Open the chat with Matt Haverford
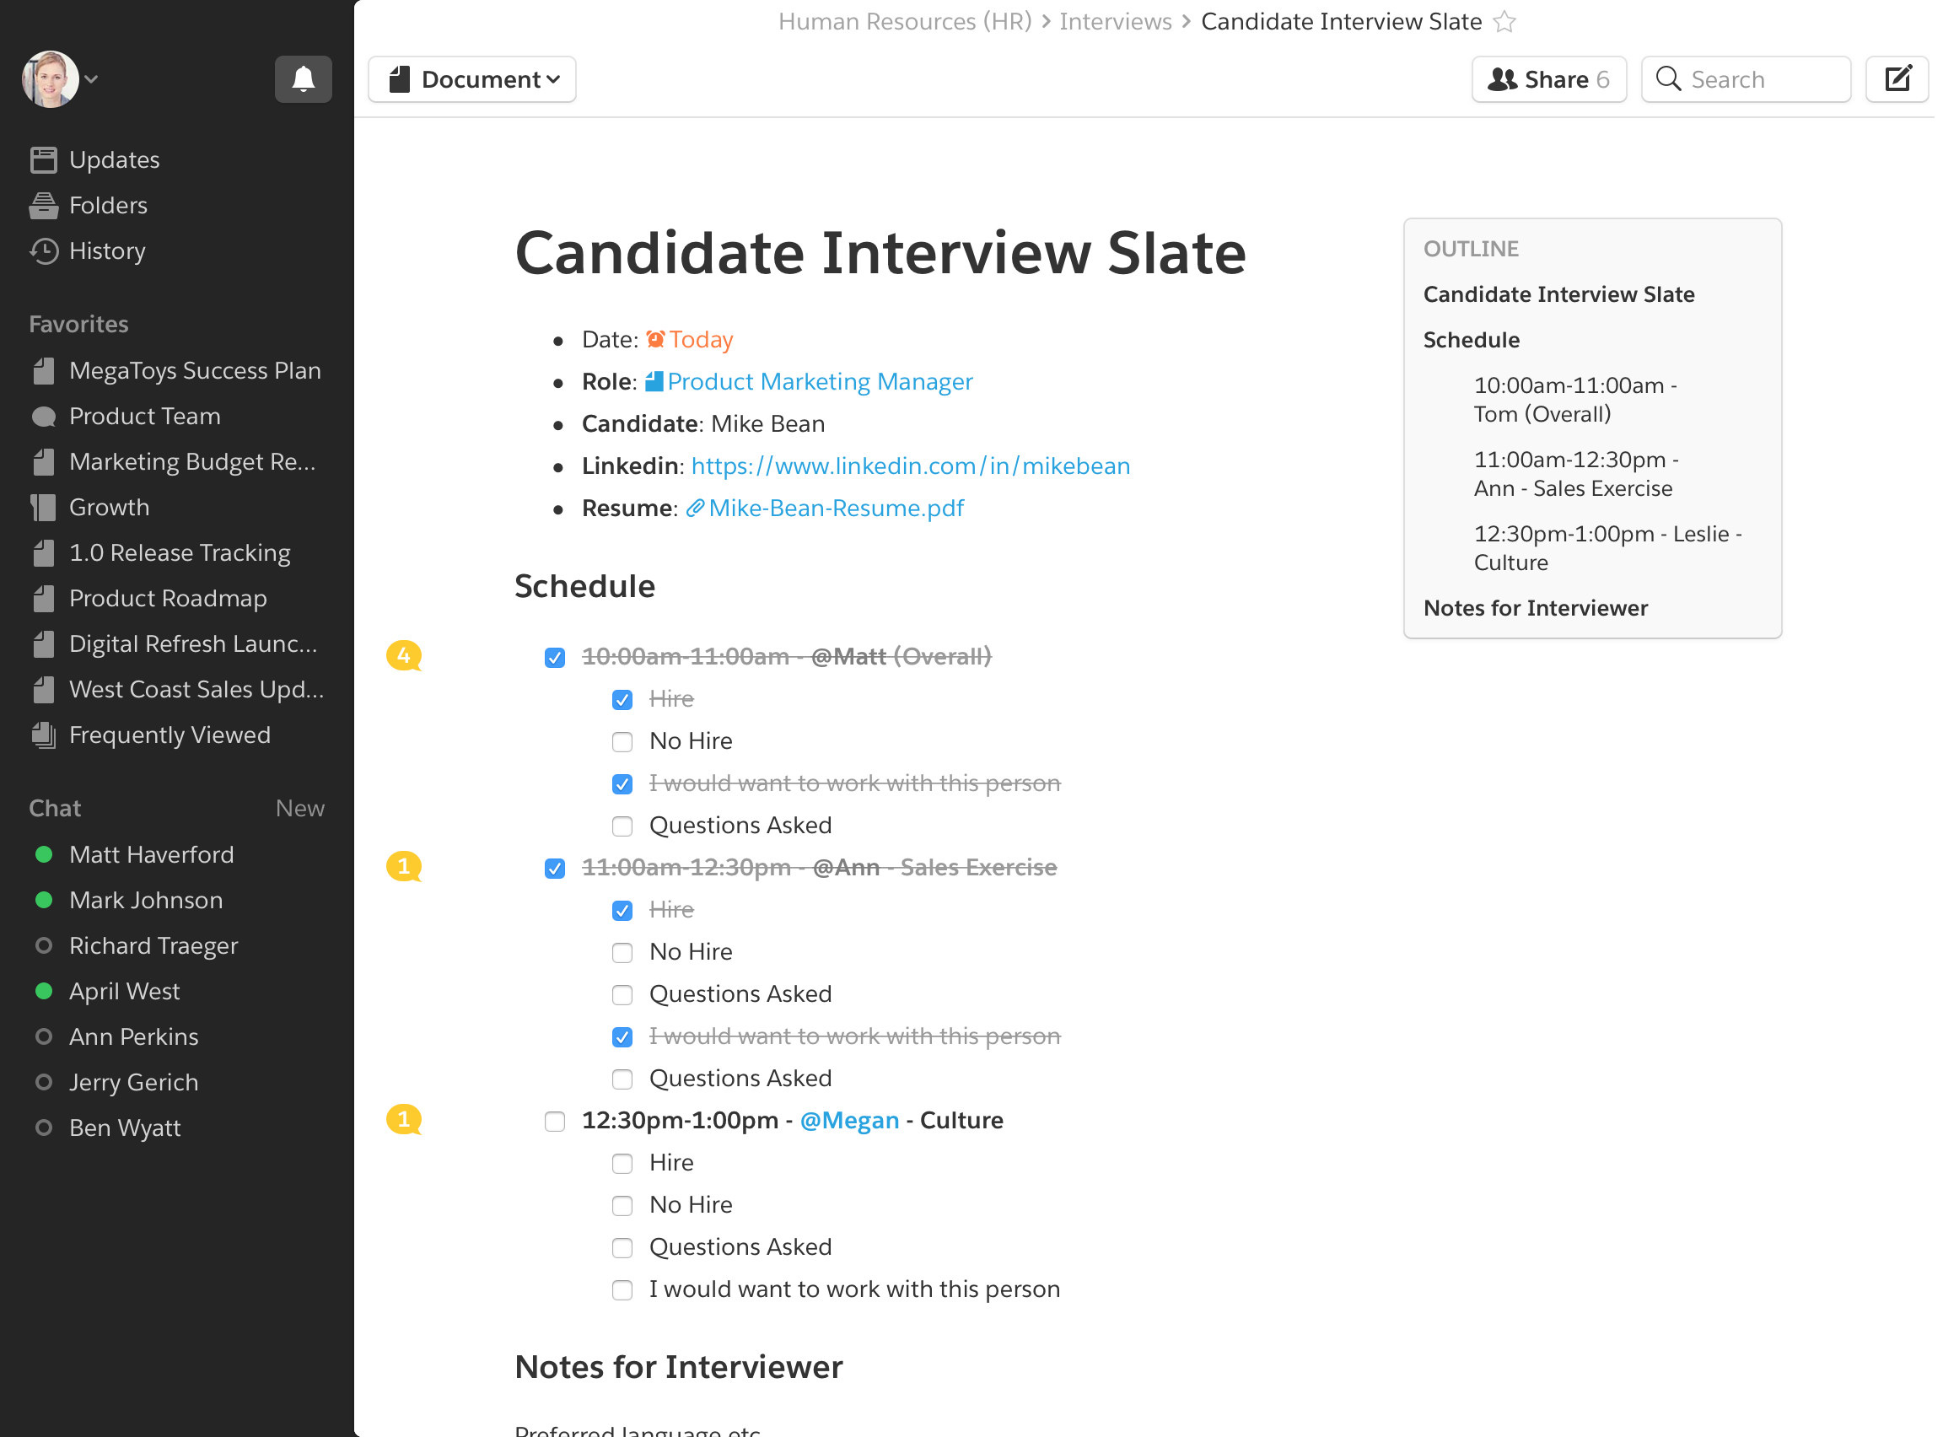The image size is (1943, 1437). point(151,854)
